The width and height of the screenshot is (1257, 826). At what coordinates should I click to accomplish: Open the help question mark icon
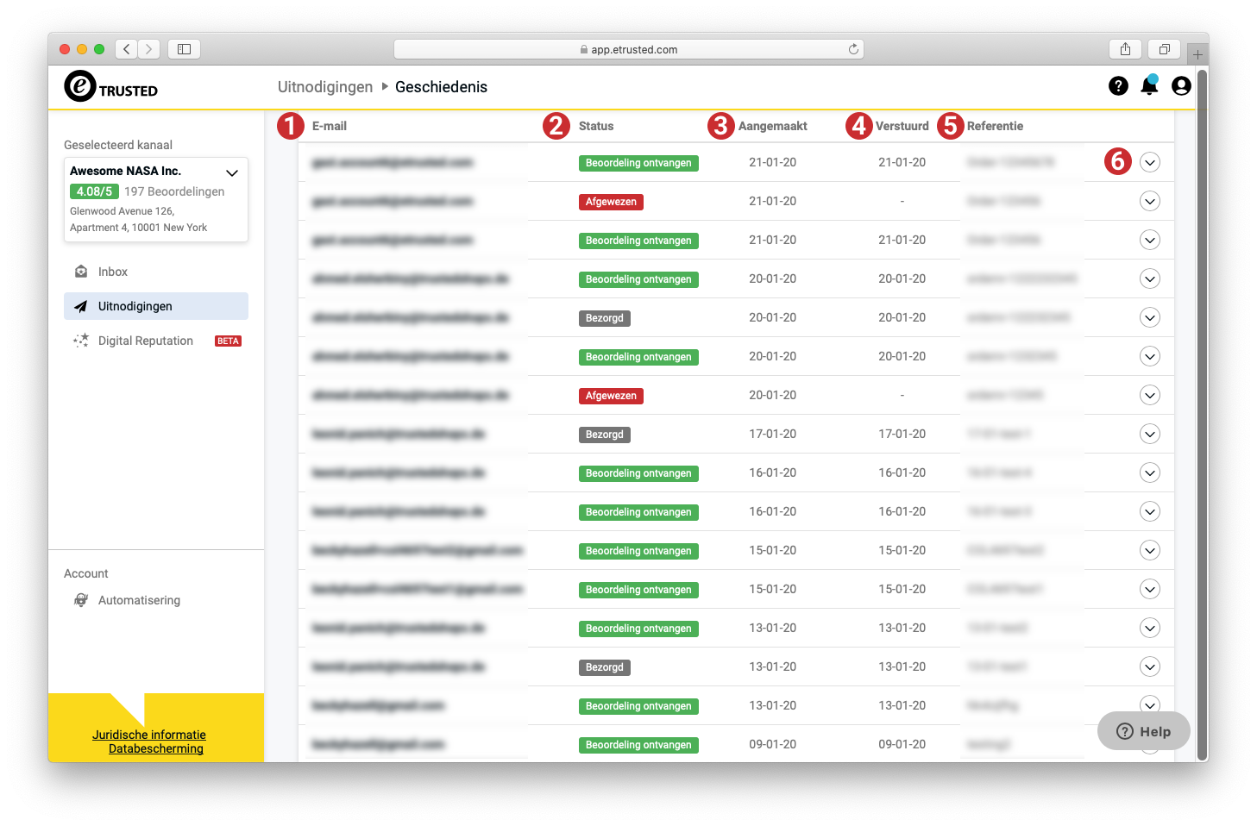1118,86
